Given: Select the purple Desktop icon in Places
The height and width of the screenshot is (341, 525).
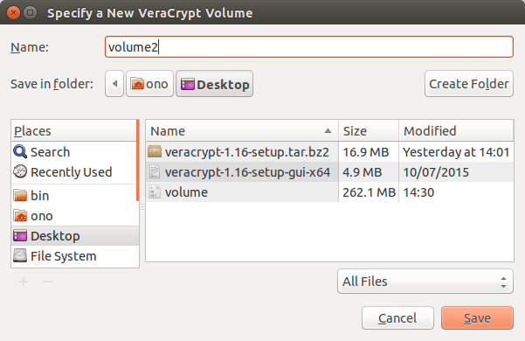Looking at the screenshot, I should tap(20, 236).
